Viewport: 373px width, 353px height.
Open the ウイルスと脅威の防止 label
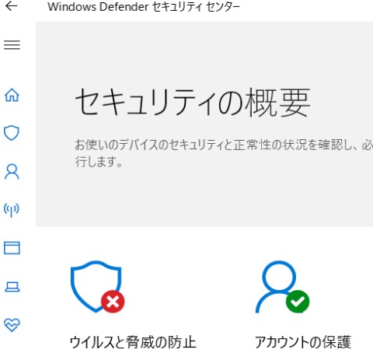[133, 342]
